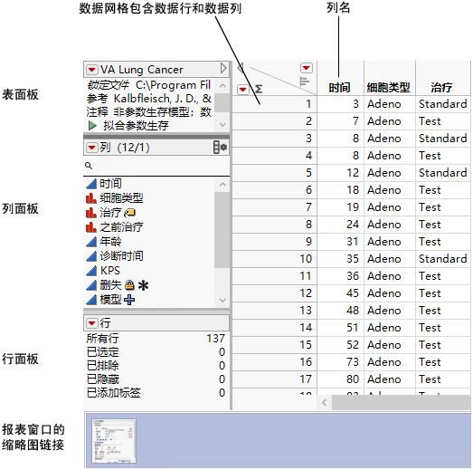Click the 时间 cell with value 24
The image size is (473, 470).
tap(341, 225)
